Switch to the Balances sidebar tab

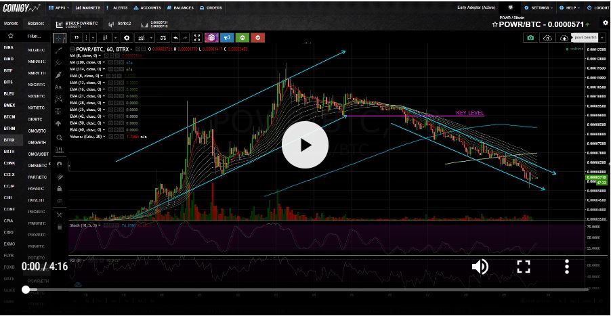(36, 24)
